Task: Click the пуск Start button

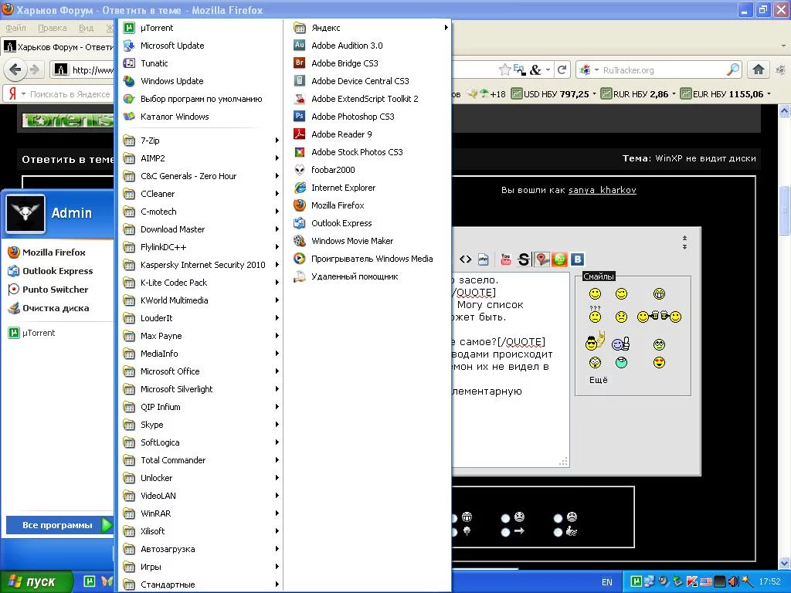Action: [36, 581]
